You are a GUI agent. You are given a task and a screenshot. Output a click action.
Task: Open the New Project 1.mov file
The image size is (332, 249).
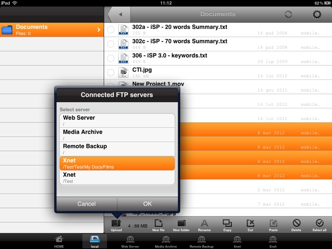tap(158, 84)
